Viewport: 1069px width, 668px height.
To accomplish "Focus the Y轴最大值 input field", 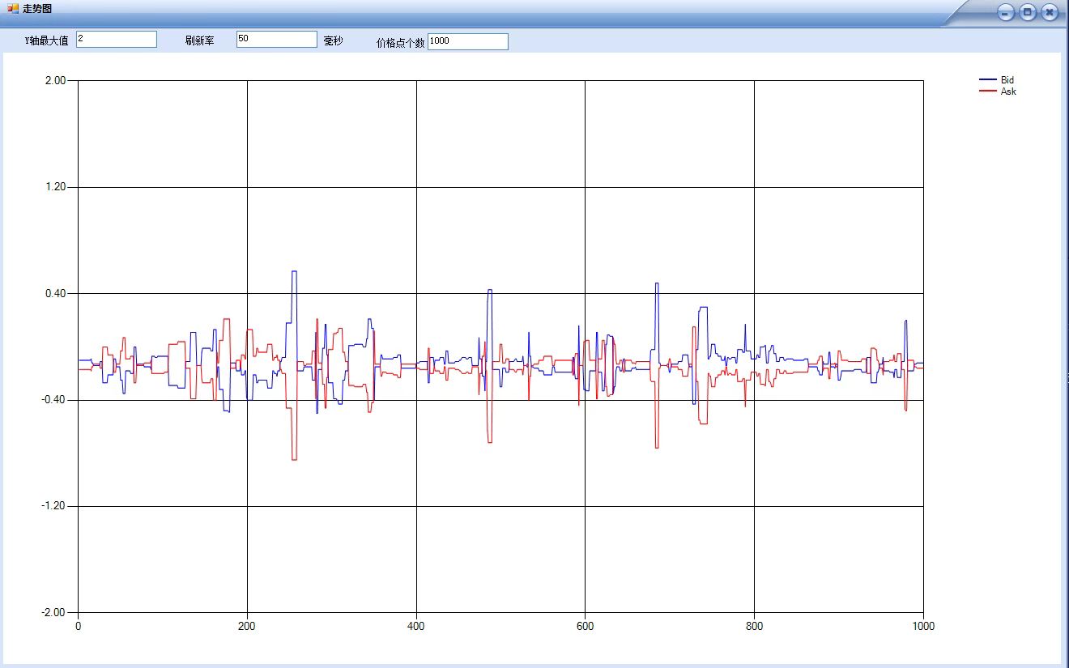I will coord(116,39).
